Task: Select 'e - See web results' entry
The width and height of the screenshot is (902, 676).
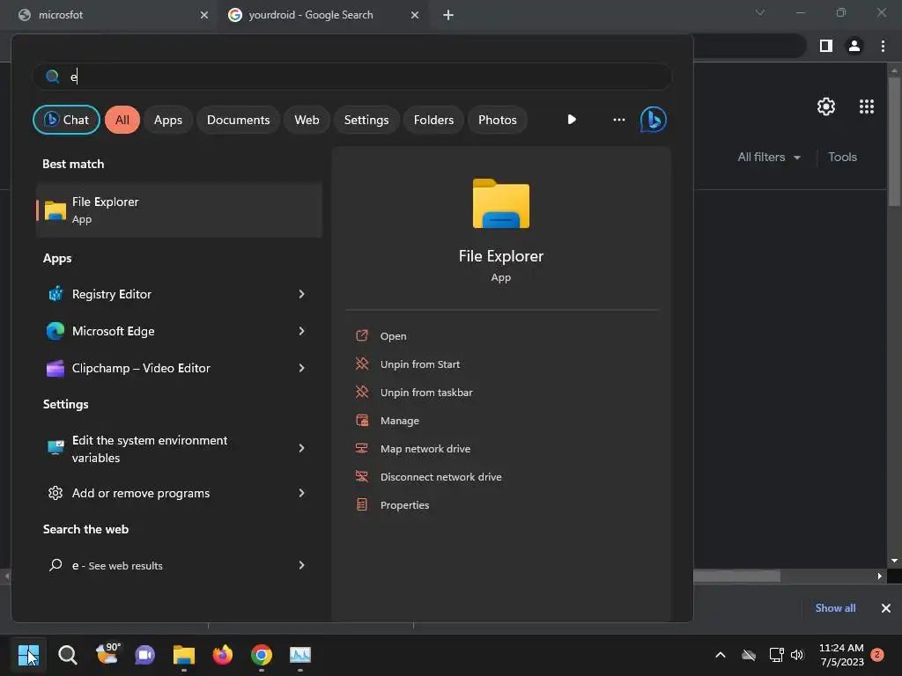Action: 117,566
